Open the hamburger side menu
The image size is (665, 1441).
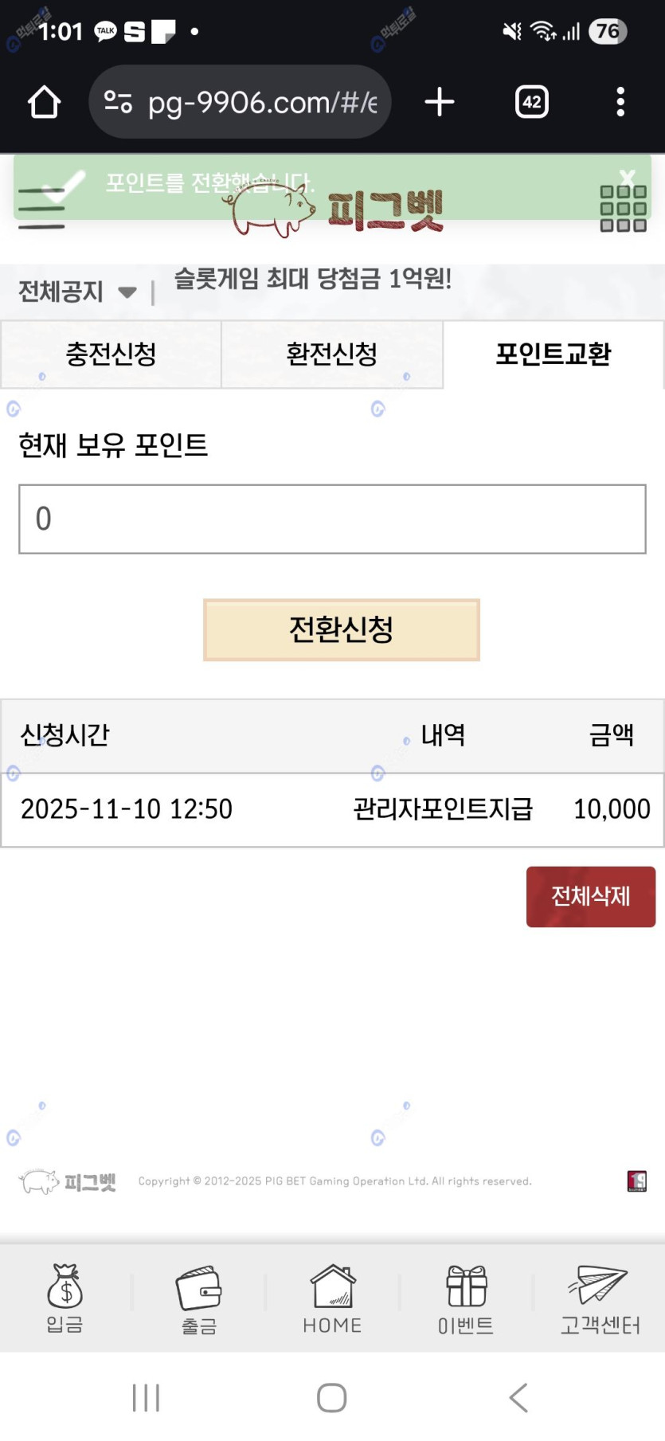pyautogui.click(x=41, y=209)
